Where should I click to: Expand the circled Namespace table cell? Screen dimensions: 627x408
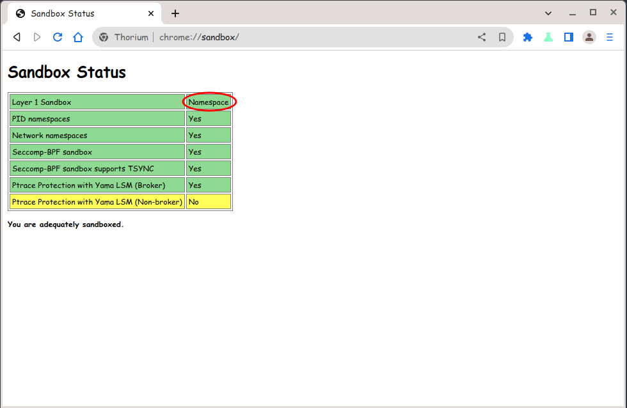tap(209, 102)
